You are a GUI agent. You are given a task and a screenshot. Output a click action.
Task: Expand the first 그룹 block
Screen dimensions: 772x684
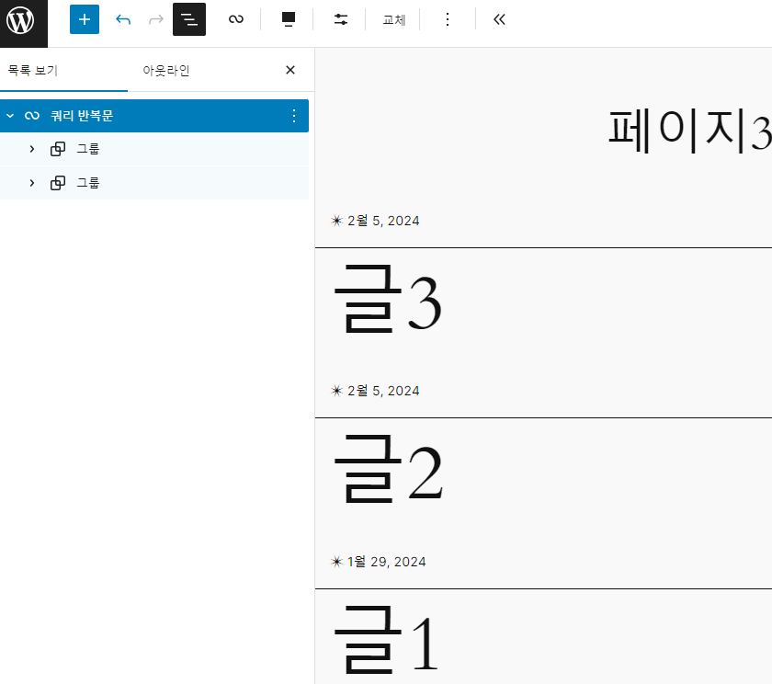(32, 149)
